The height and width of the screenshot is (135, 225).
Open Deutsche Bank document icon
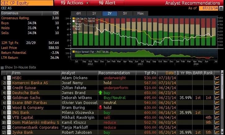pyautogui.click(x=9, y=93)
